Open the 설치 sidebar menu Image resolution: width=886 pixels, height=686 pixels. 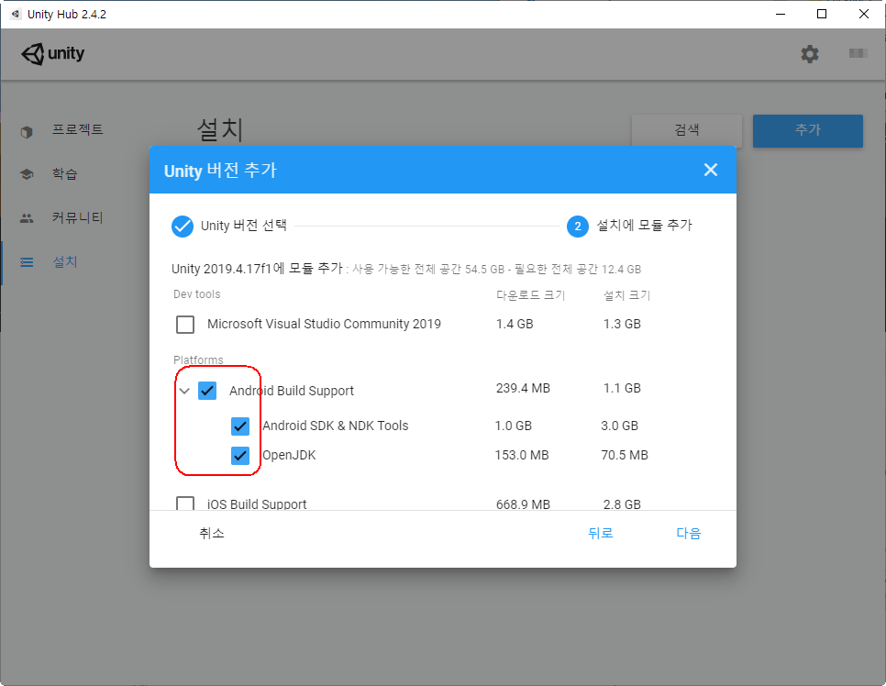[x=64, y=261]
